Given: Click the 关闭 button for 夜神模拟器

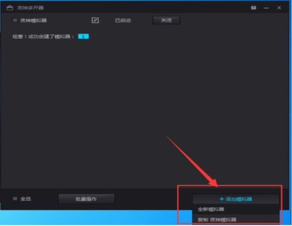Looking at the screenshot, I should click(x=166, y=20).
